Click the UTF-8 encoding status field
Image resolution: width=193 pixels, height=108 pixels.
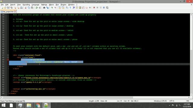tap(172, 101)
